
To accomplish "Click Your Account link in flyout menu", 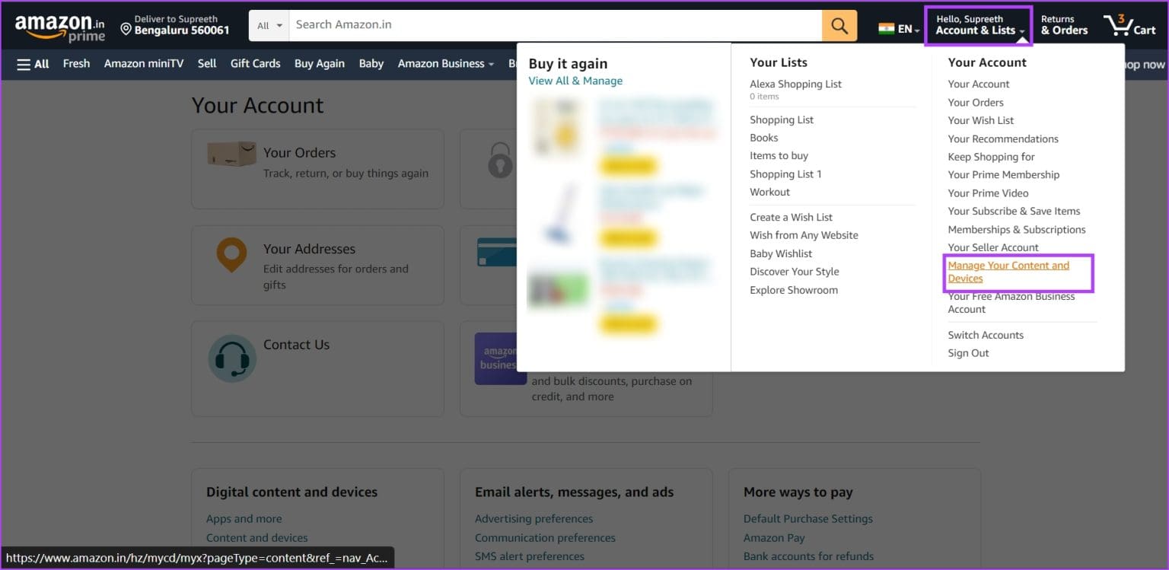I will click(978, 84).
